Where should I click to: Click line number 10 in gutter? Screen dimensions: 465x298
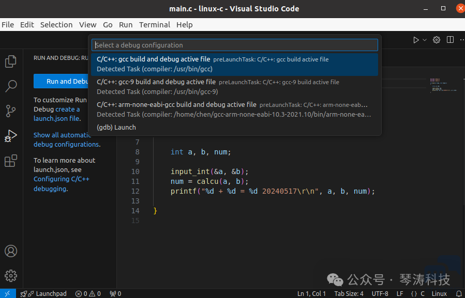click(x=135, y=171)
